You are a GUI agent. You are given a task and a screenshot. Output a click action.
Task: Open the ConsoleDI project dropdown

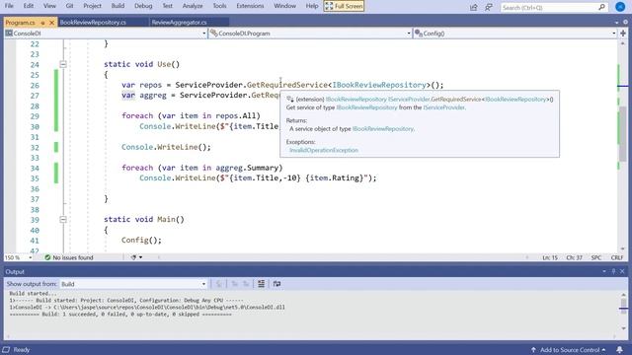tap(106, 34)
